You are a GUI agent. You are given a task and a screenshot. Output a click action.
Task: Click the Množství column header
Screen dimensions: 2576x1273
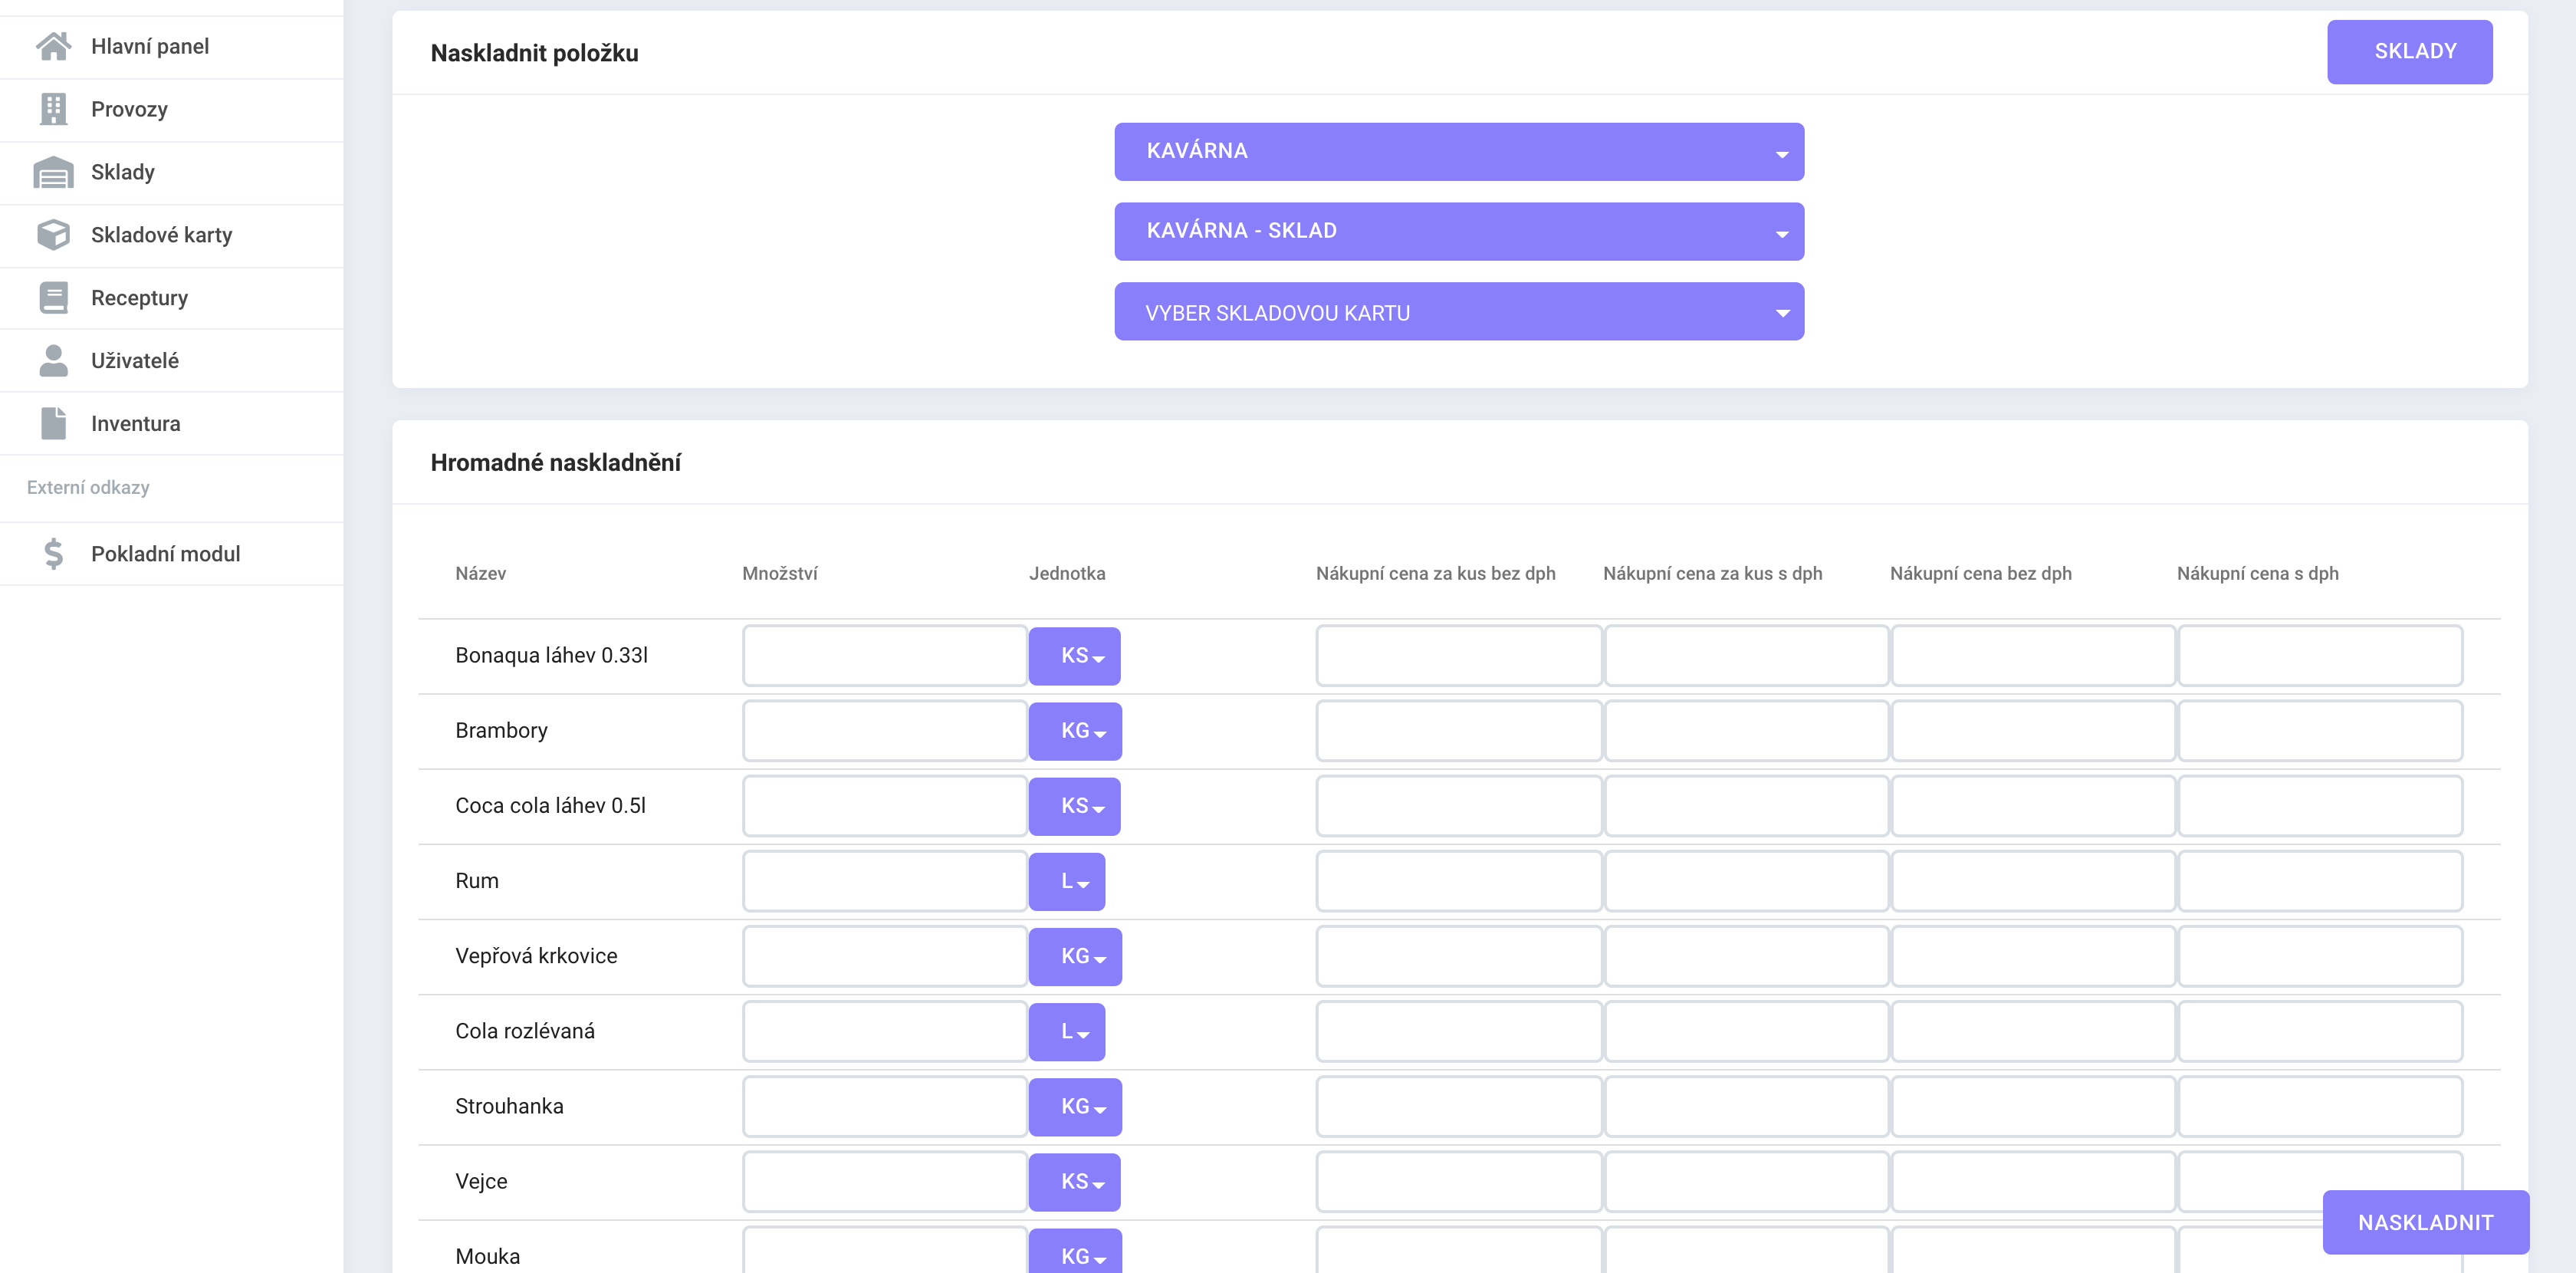coord(780,574)
